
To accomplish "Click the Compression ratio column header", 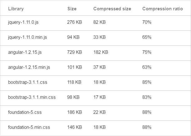I will coord(163,9).
